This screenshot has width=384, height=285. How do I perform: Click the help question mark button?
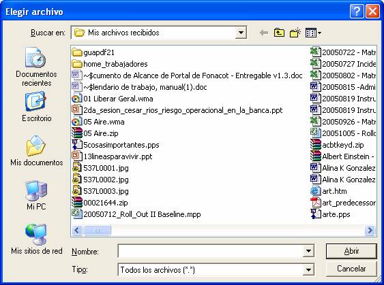(357, 12)
